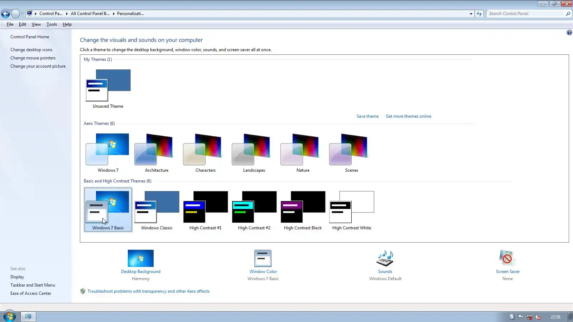Open Change desktop icons

pyautogui.click(x=31, y=50)
